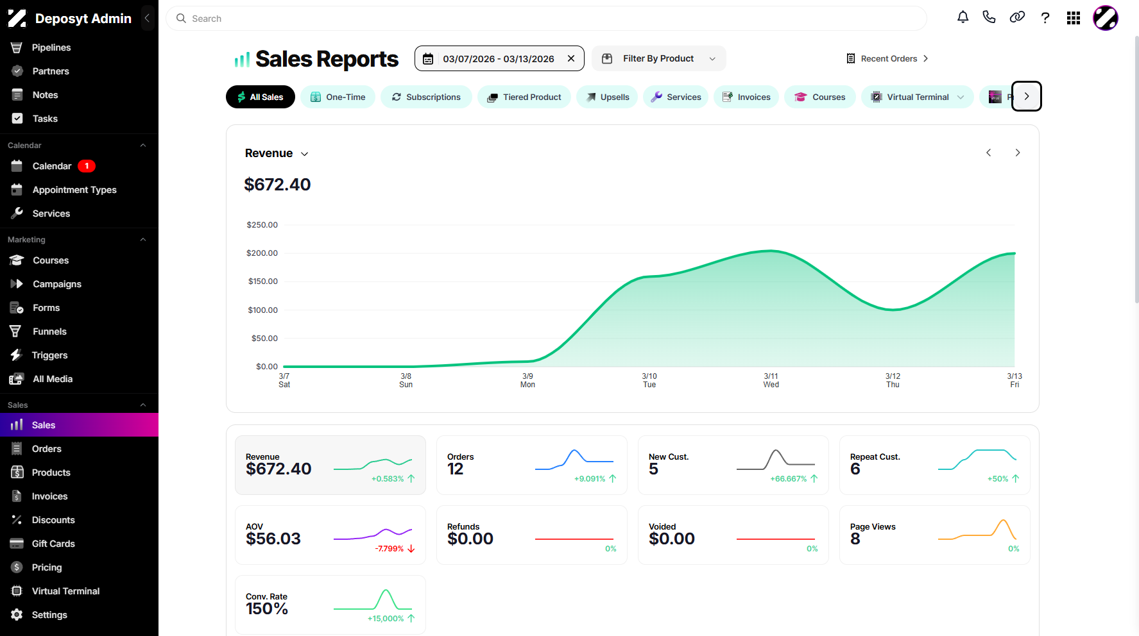Collapse the sidebar with the arrow button
1139x636 pixels.
point(147,18)
